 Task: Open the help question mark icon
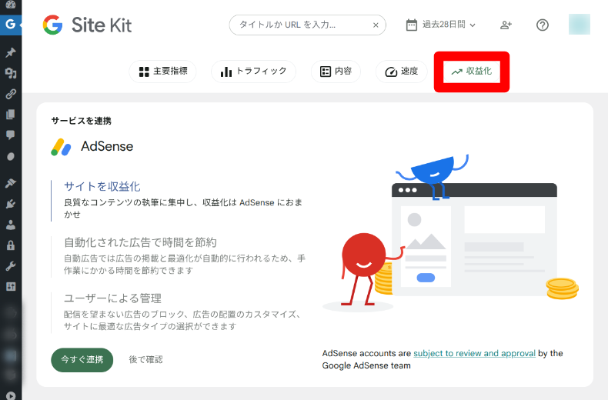point(542,25)
